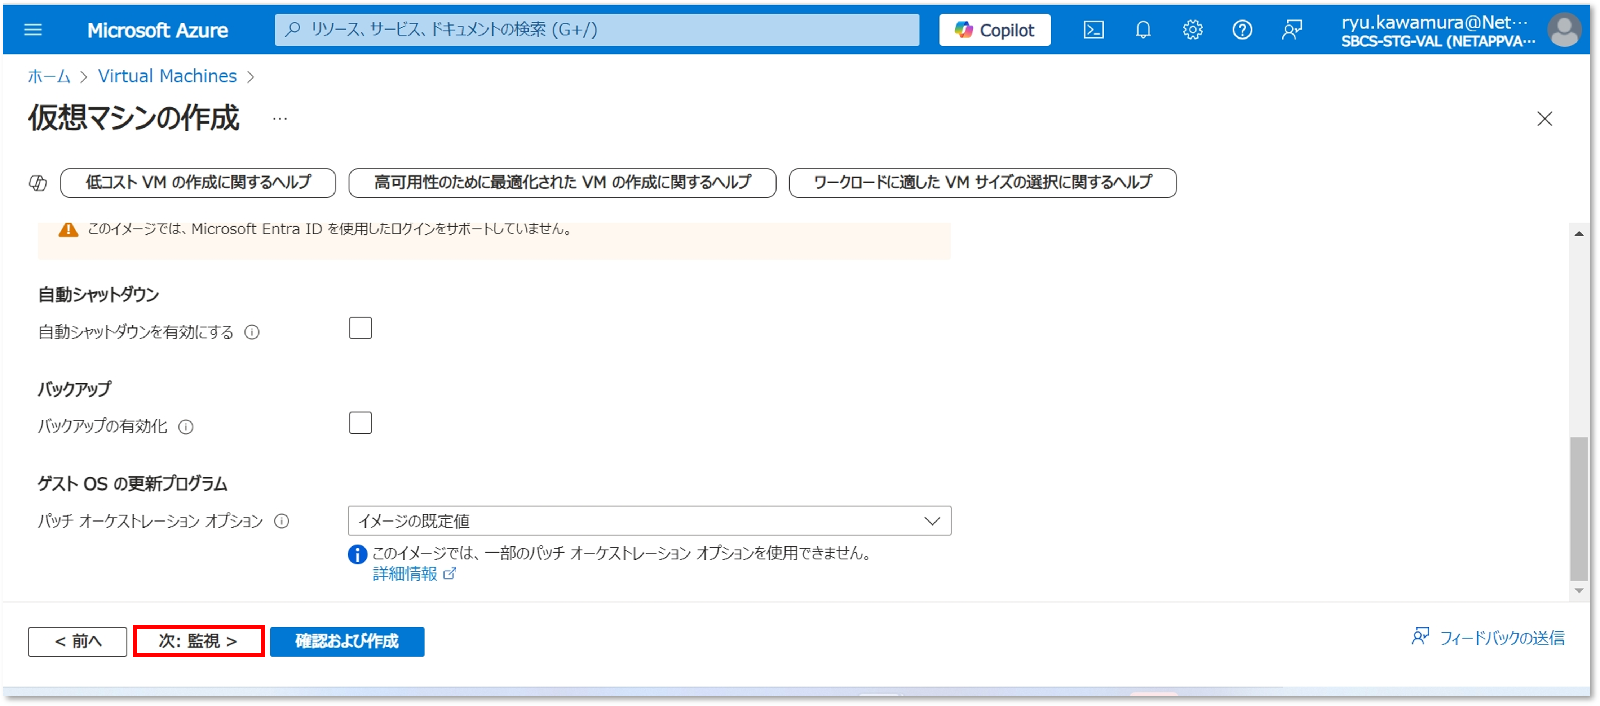
Task: Click the user account avatar
Action: tap(1564, 30)
